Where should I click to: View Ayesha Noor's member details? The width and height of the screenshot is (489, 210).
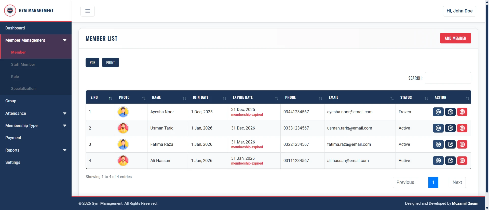[438, 112]
